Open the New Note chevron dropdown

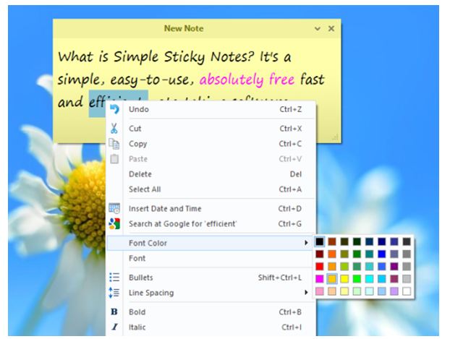[318, 29]
